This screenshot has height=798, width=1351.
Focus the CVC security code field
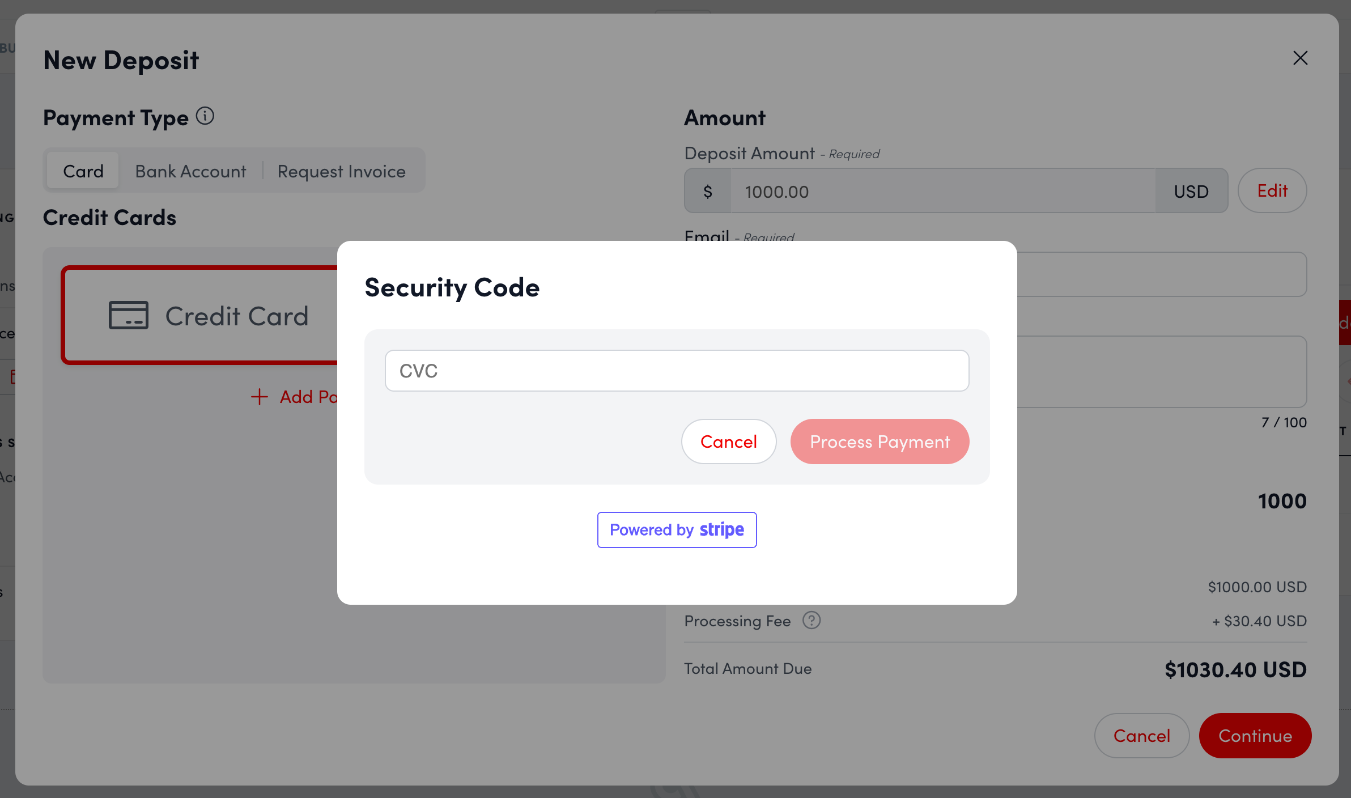677,371
